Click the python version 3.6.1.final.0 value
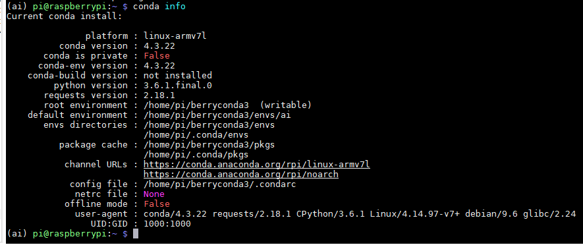Viewport: 583px width, 247px height. 178,85
